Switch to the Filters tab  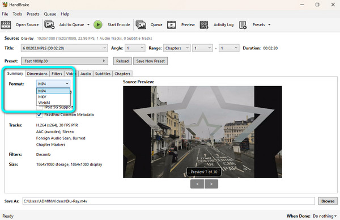pos(57,74)
